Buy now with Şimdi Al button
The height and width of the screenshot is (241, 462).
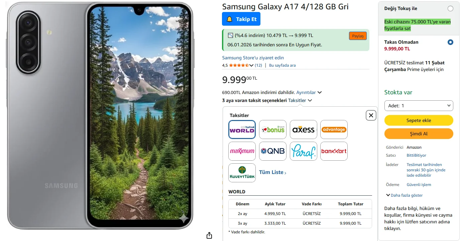[x=419, y=134]
